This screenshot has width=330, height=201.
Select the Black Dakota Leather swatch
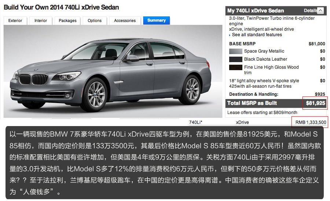pos(236,59)
